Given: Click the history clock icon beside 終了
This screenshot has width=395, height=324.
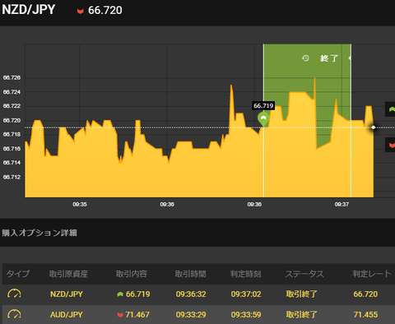Looking at the screenshot, I should pyautogui.click(x=305, y=58).
